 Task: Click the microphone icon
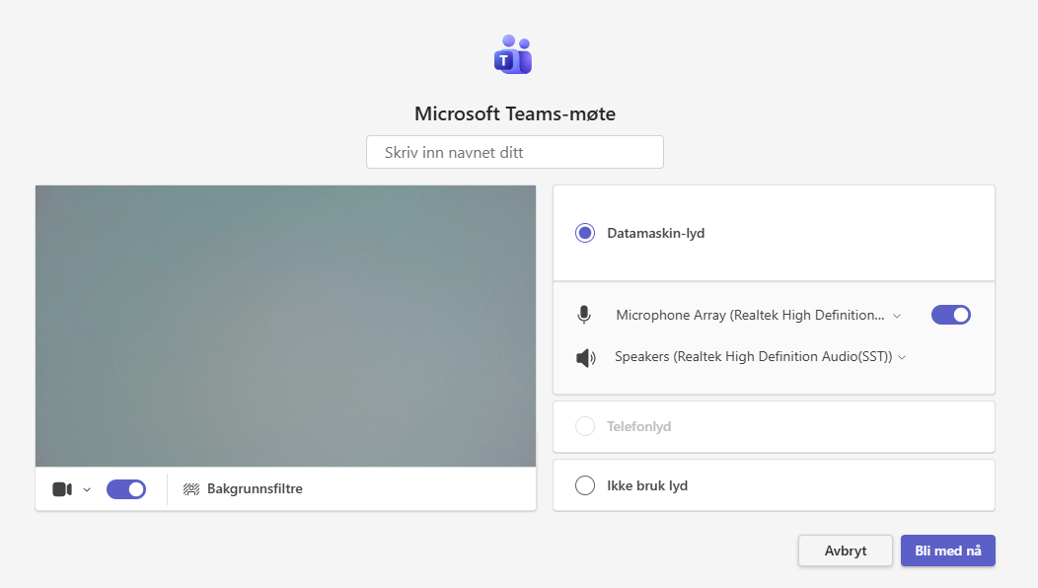[584, 315]
